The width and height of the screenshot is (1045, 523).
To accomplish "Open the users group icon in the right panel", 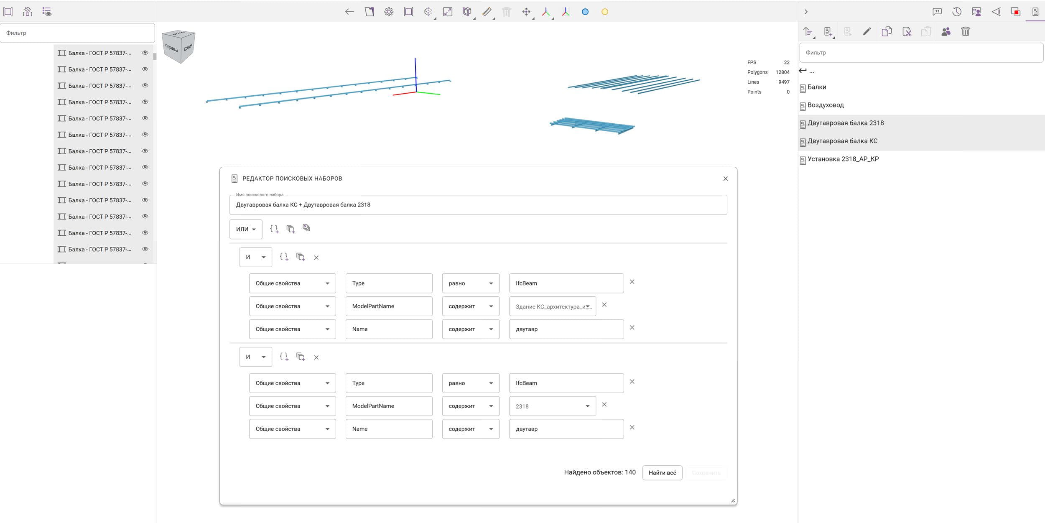I will point(946,31).
